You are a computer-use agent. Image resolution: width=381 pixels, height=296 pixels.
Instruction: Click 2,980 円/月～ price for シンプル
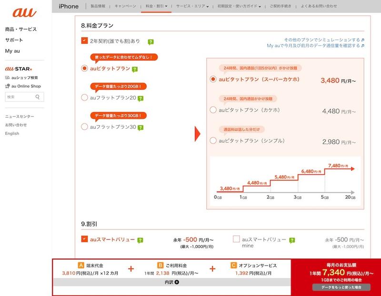(339, 142)
